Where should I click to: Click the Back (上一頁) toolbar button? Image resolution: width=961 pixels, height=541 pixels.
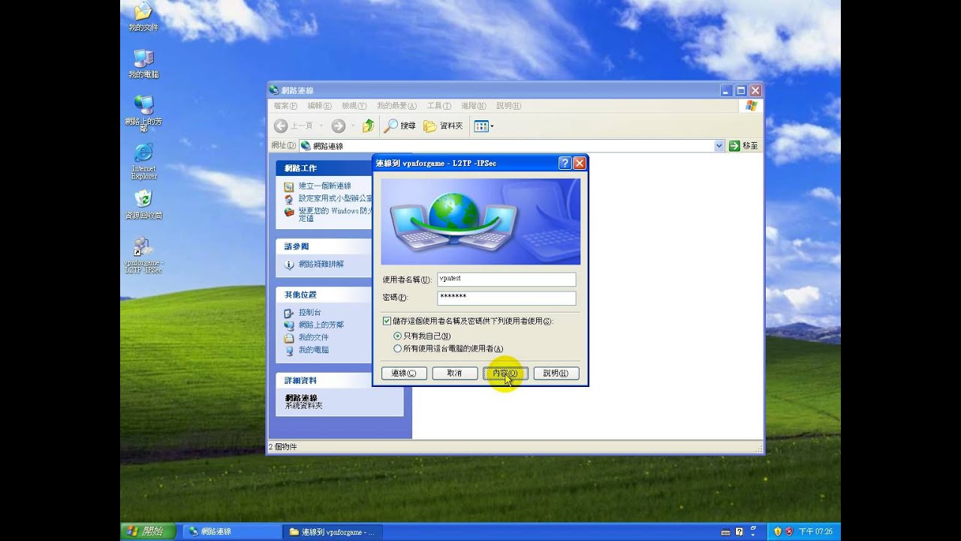click(294, 126)
